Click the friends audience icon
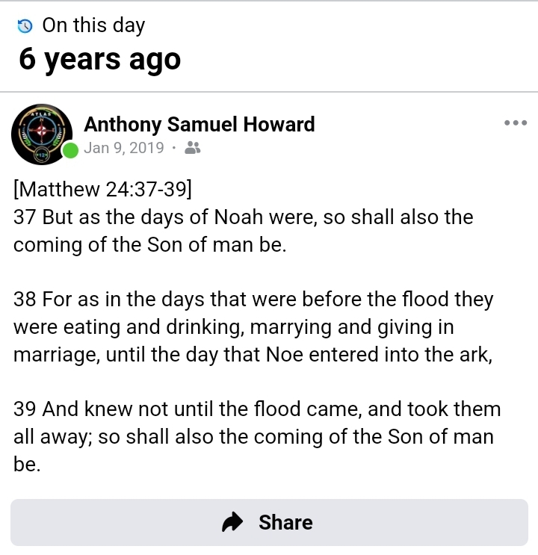Viewport: 538px width, 555px height. coord(192,148)
